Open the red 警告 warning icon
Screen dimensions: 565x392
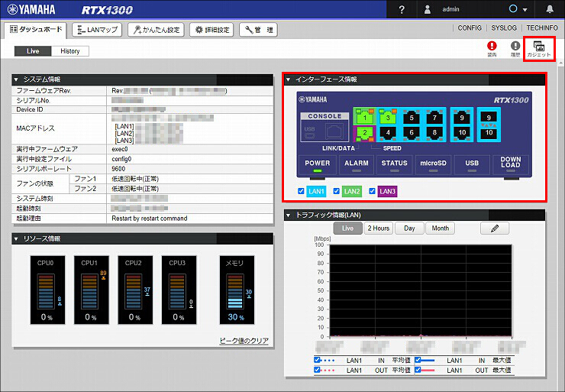pyautogui.click(x=492, y=49)
